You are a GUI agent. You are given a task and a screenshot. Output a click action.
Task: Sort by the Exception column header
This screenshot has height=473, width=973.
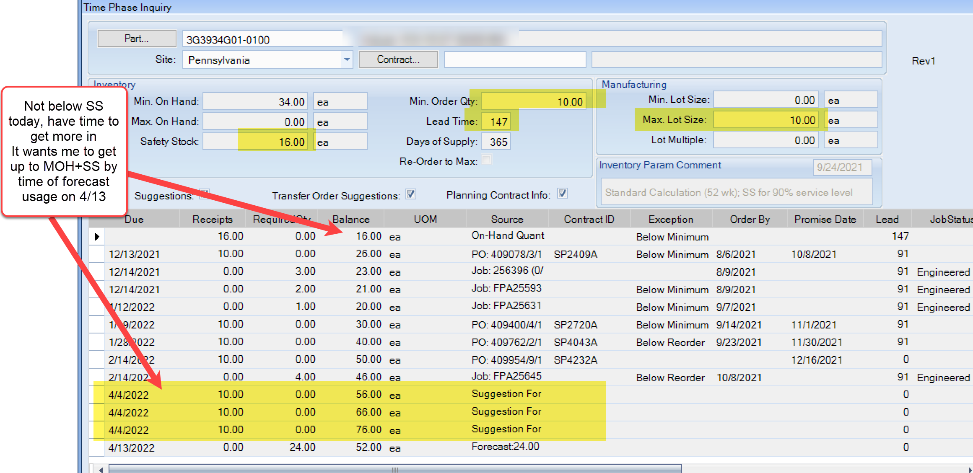coord(671,219)
